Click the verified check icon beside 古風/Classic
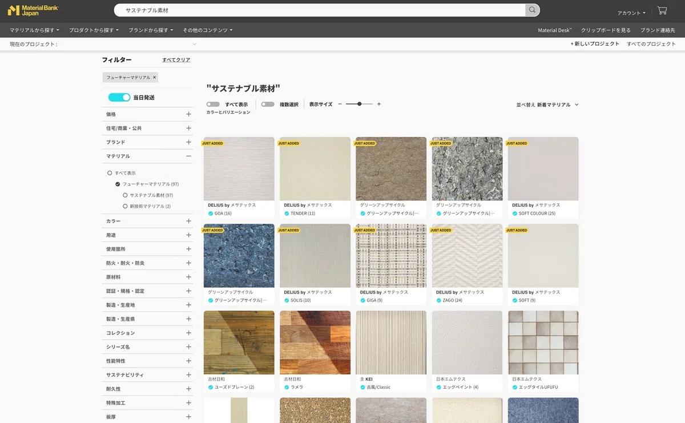This screenshot has width=685, height=423. (362, 387)
